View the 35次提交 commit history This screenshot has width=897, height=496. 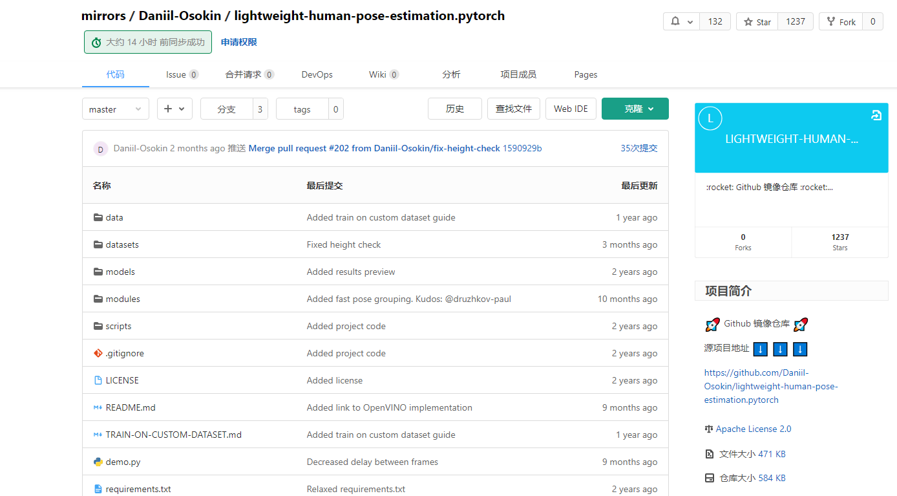click(638, 148)
